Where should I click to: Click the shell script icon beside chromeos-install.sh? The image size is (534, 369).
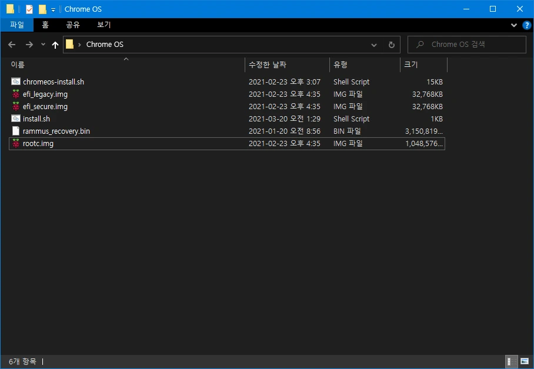16,82
